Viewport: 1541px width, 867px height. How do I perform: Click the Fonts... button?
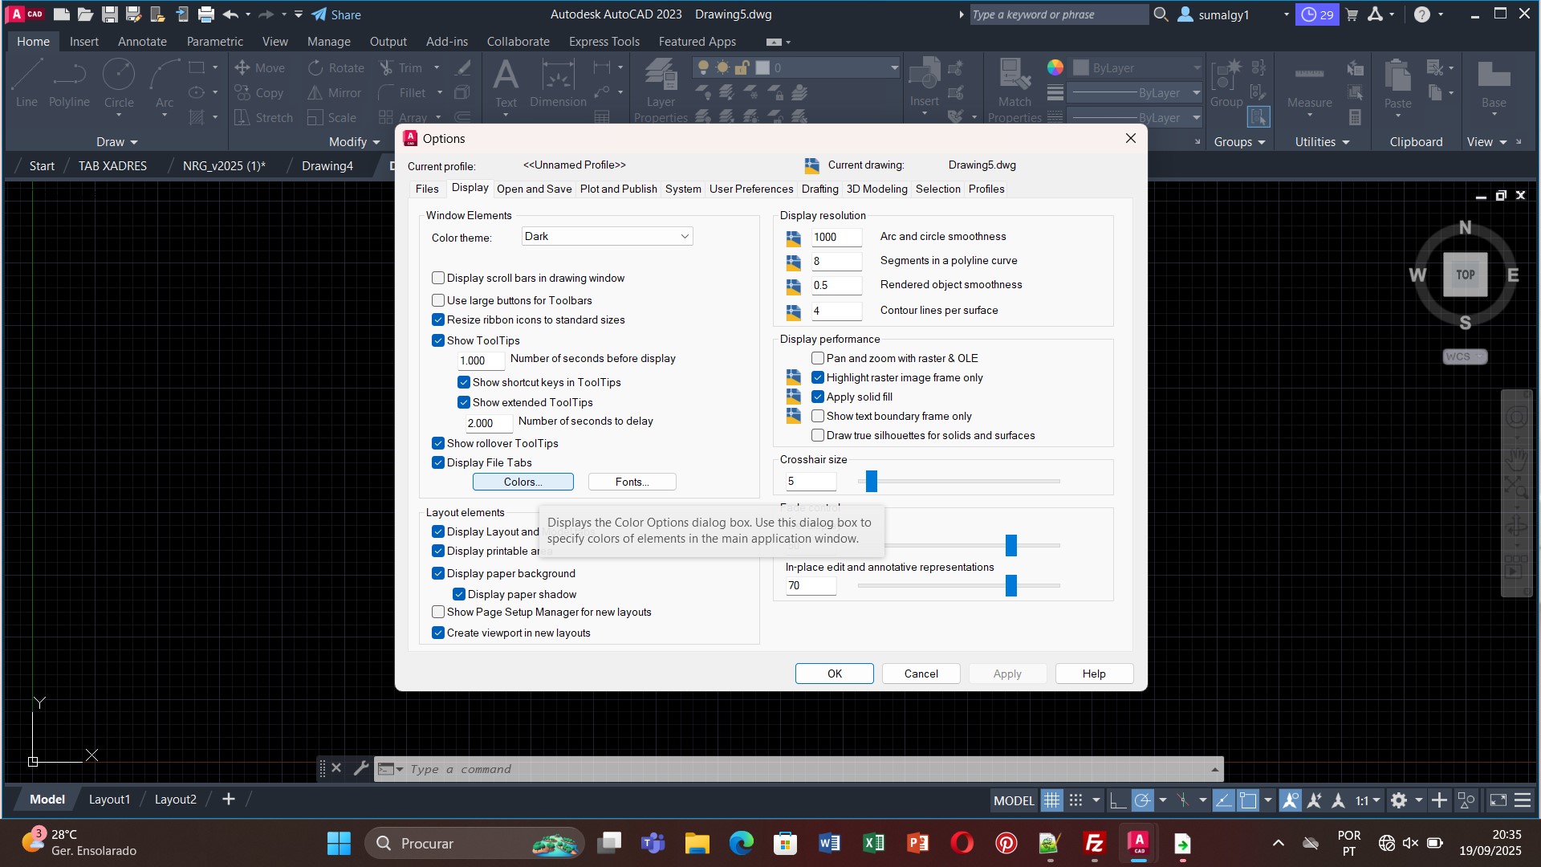pyautogui.click(x=632, y=482)
